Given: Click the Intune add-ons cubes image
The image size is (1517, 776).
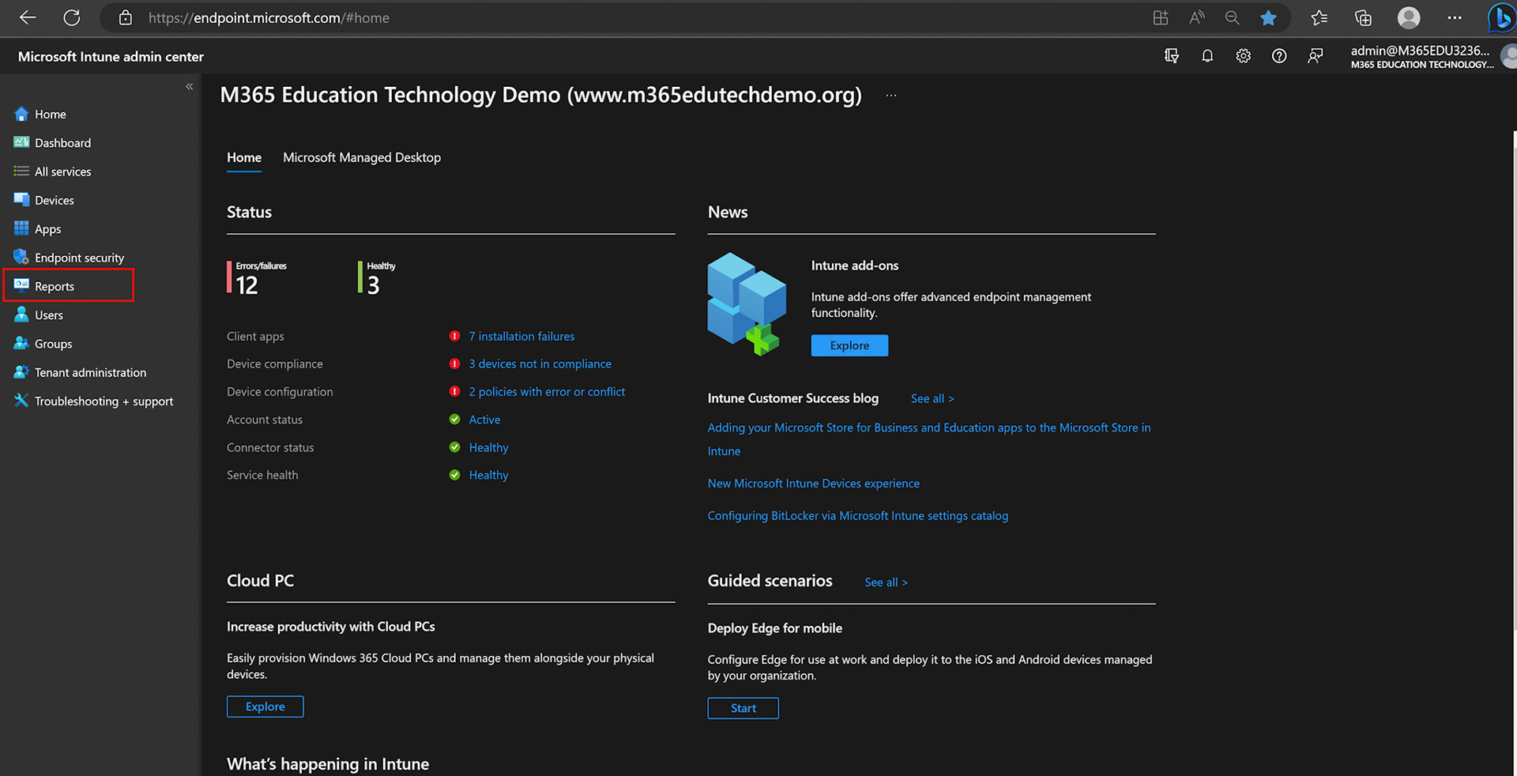Looking at the screenshot, I should [x=747, y=304].
